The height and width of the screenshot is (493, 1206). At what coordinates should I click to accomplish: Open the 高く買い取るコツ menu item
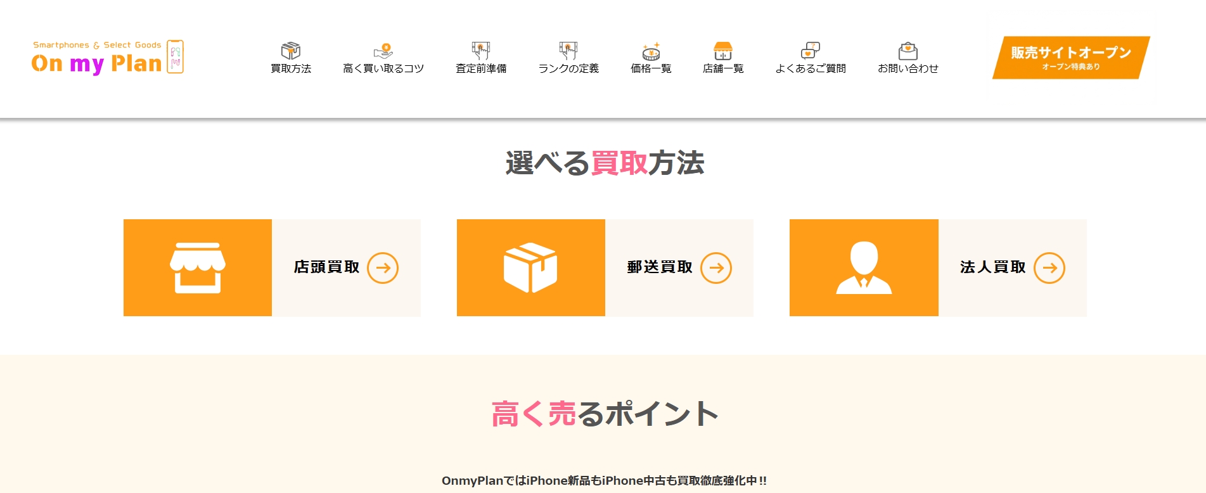point(383,68)
